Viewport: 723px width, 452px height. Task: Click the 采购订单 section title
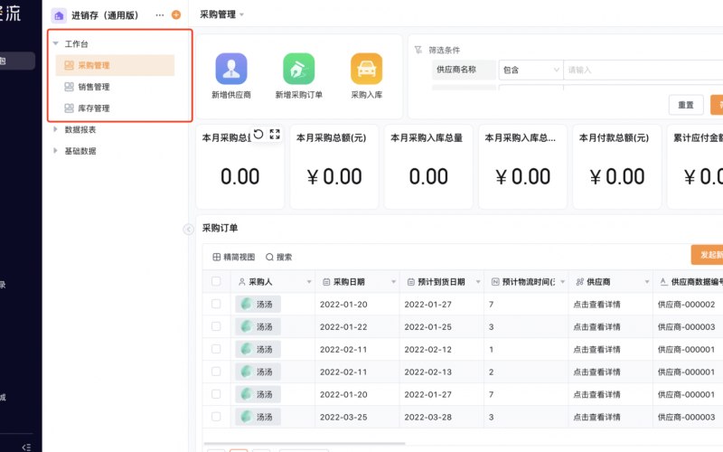(220, 228)
